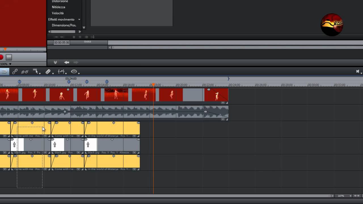Click the insert mode brackets icon
The height and width of the screenshot is (204, 363).
61,72
